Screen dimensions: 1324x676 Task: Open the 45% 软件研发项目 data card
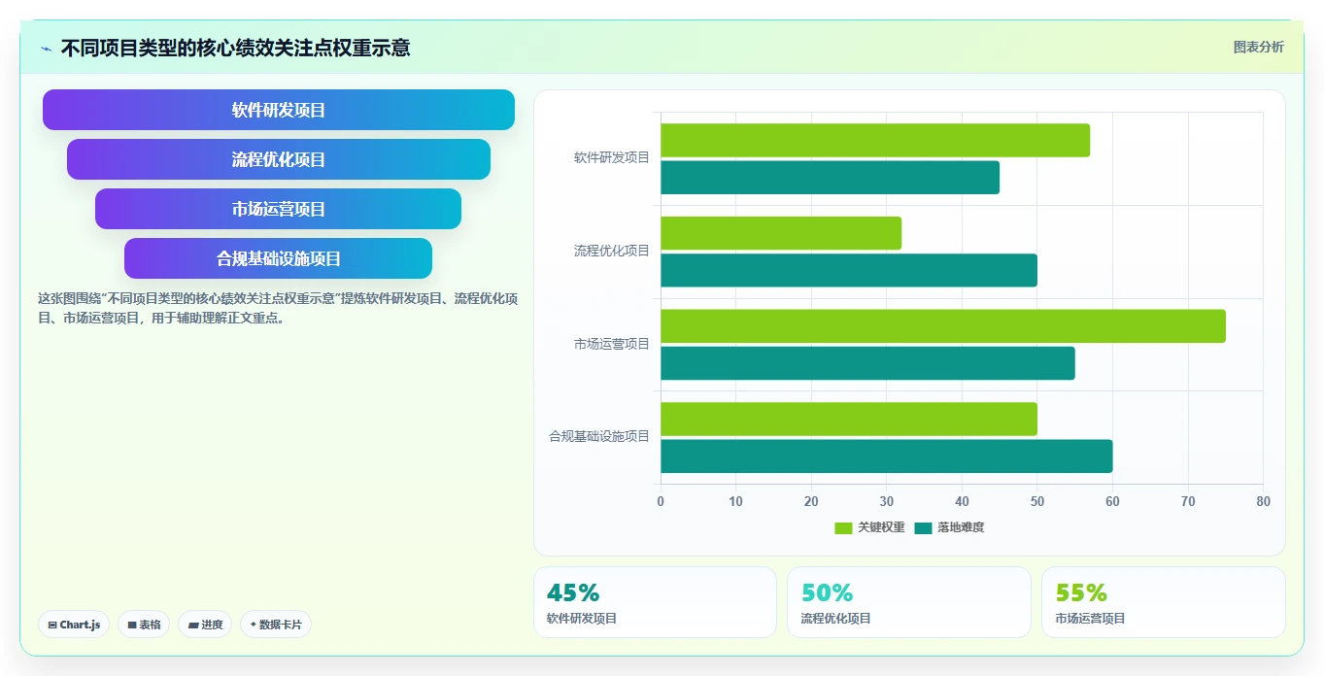(655, 602)
